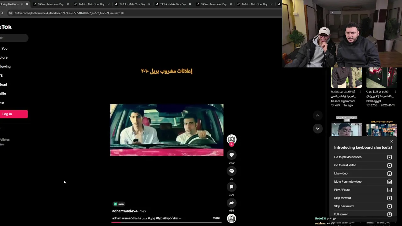
Task: Click the 'Like video' shortcut row
Action: coord(363,173)
